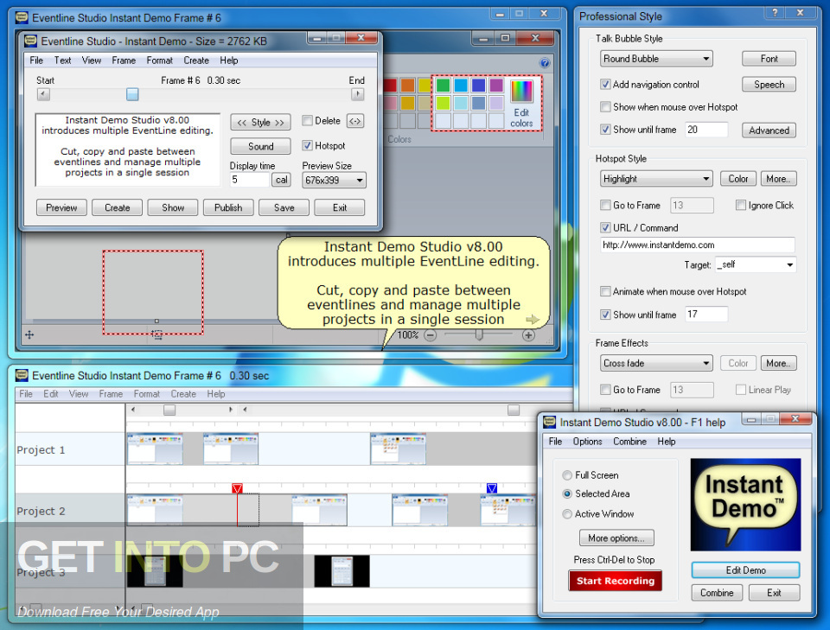Click the Combine button in F1 help window
This screenshot has width=830, height=630.
717,593
